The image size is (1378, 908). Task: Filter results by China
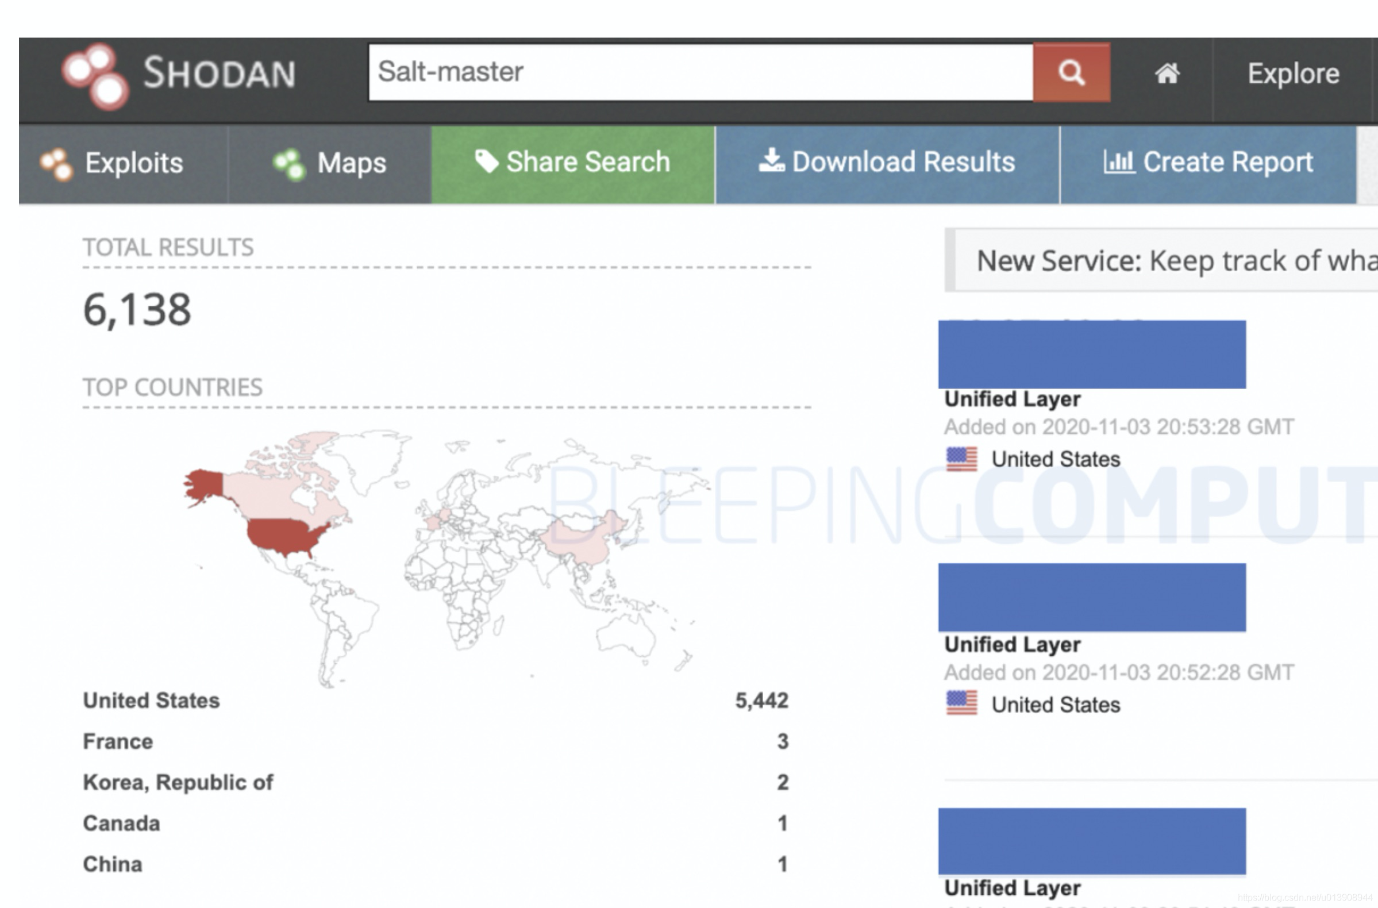(113, 864)
